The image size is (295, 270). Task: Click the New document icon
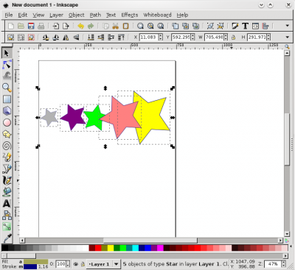[x=11, y=26]
